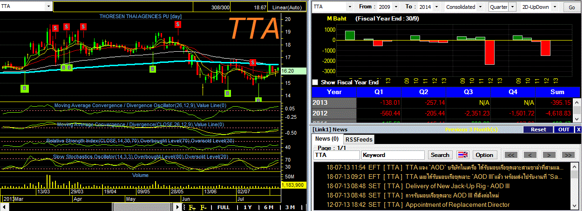Click OUT button in News header
Image resolution: width=584 pixels, height=211 pixels.
[x=564, y=129]
